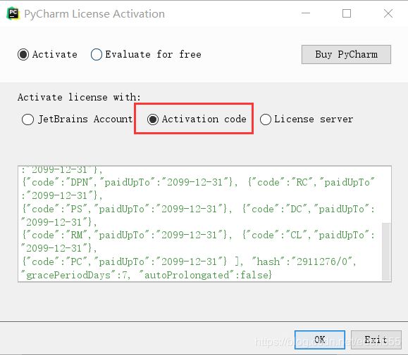Viewport: 408px width, 355px height.
Task: Confirm the activation with OK
Action: click(320, 340)
